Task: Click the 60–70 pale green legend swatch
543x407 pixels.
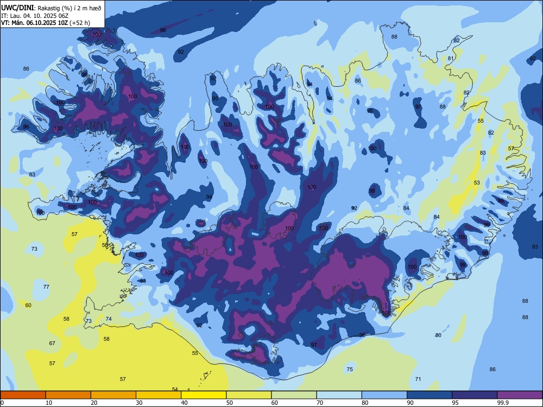Action: [x=294, y=395]
